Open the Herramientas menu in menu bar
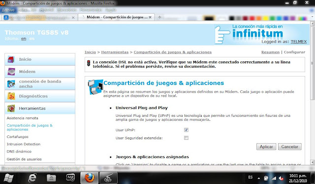 pyautogui.click(x=91, y=10)
